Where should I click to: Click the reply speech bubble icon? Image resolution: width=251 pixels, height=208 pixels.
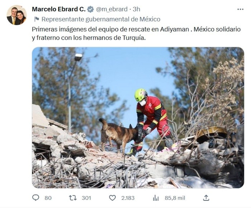(x=35, y=198)
